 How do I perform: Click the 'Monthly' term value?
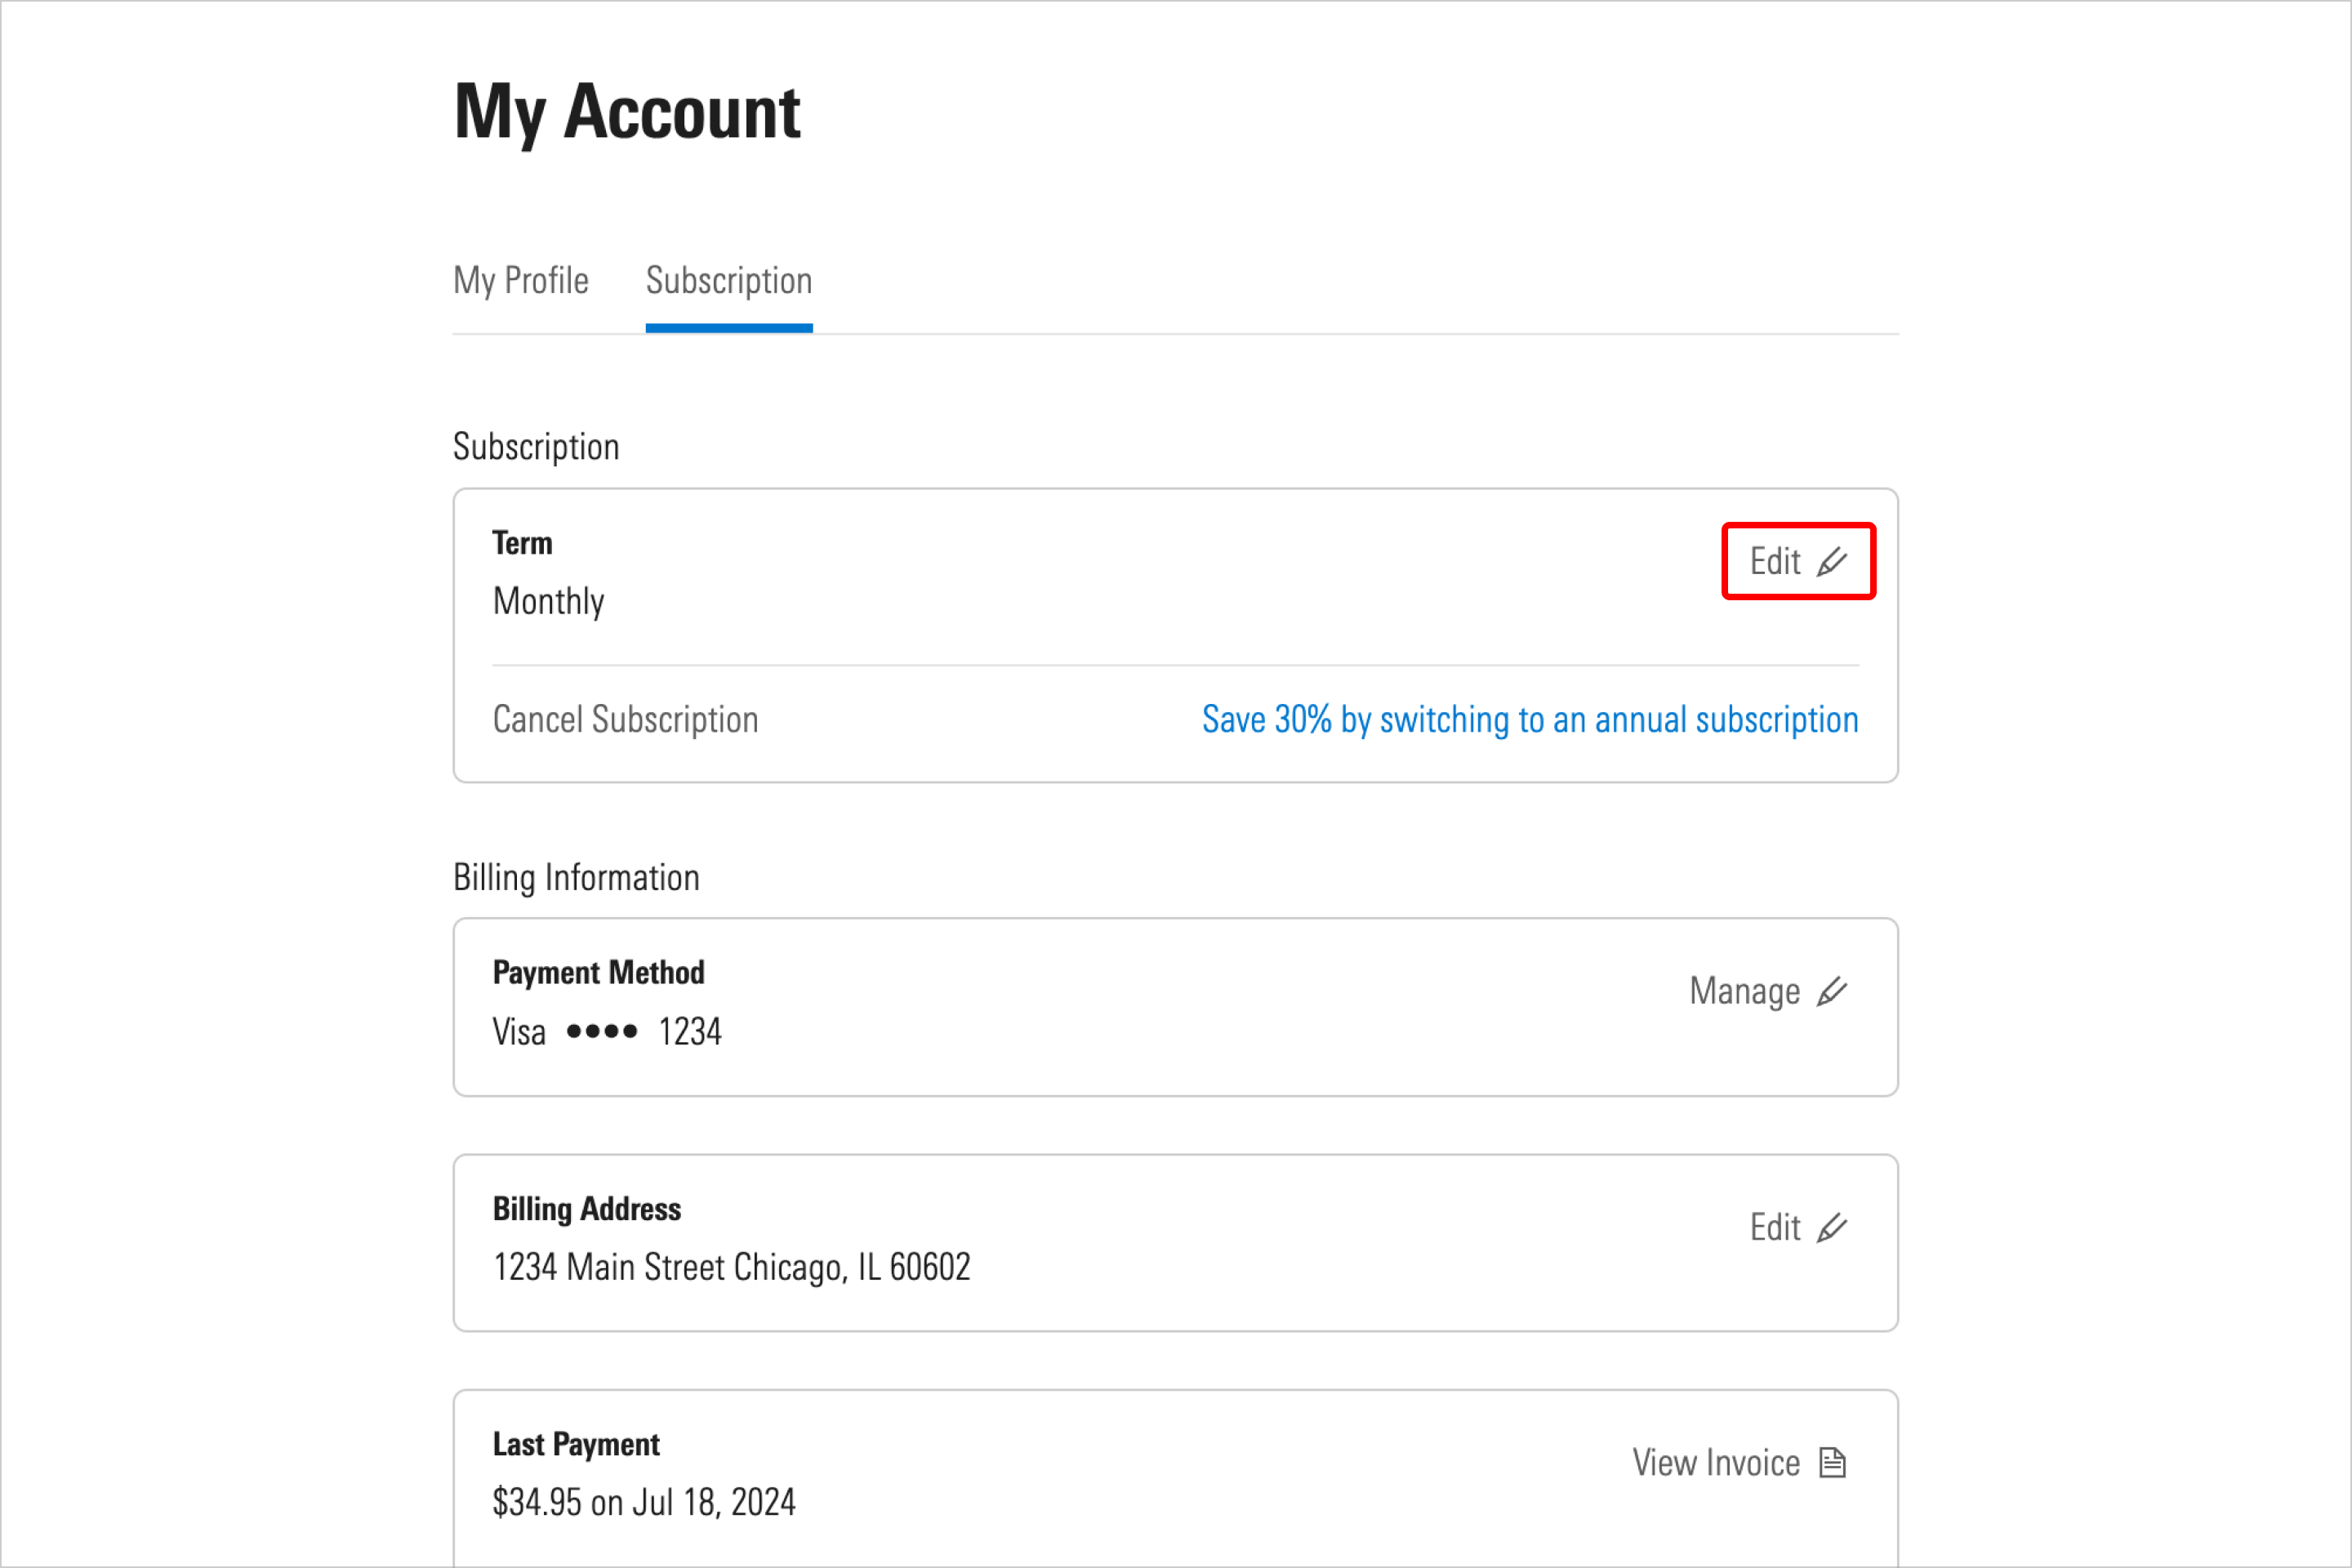(548, 602)
